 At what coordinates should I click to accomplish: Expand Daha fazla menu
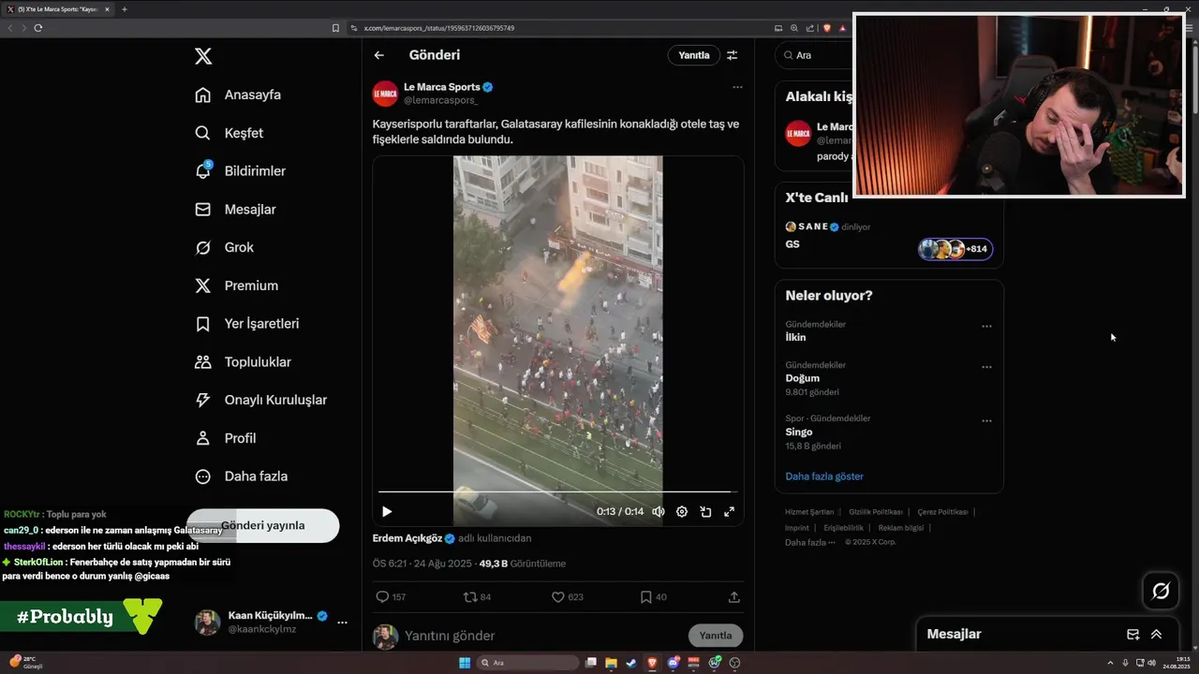[x=241, y=476]
